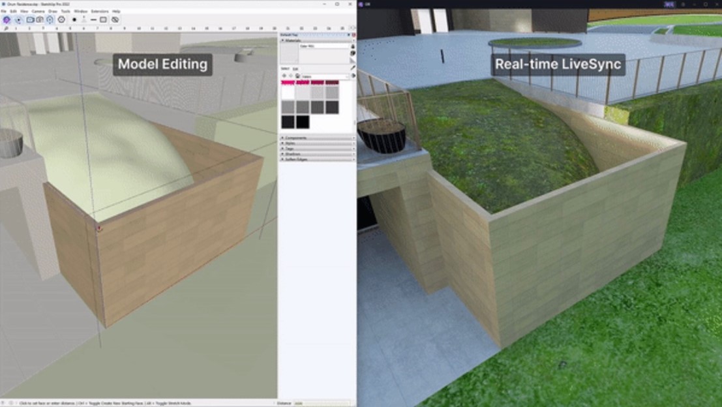Click the materials home icon in browser
The height and width of the screenshot is (407, 722).
tap(297, 76)
